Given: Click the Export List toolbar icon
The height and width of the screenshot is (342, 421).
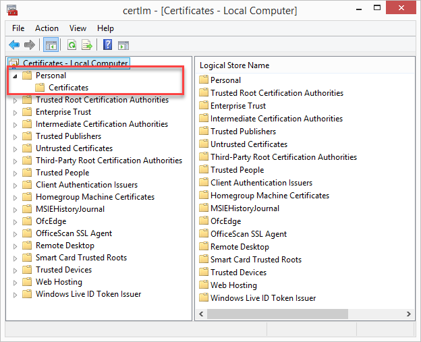Looking at the screenshot, I should tap(87, 45).
